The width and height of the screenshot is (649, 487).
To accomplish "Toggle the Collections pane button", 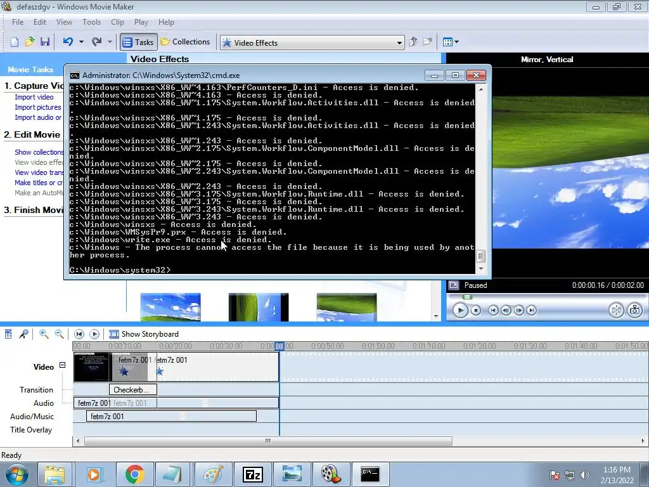I will click(x=185, y=42).
